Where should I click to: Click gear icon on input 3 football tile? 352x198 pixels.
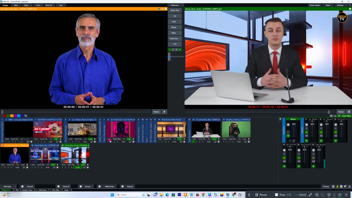[61, 142]
